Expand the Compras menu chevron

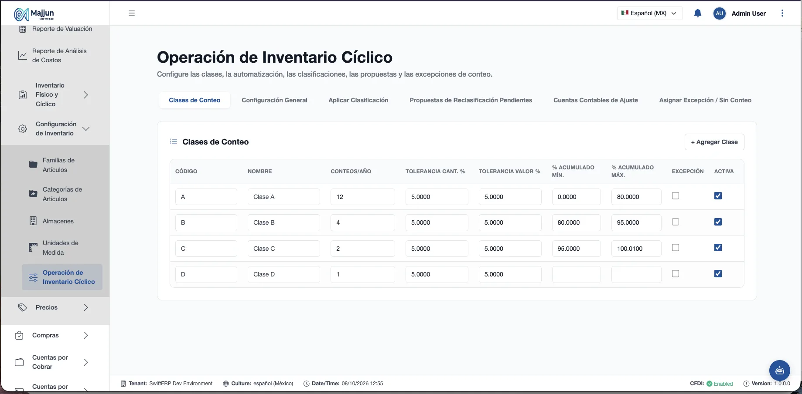coord(86,335)
